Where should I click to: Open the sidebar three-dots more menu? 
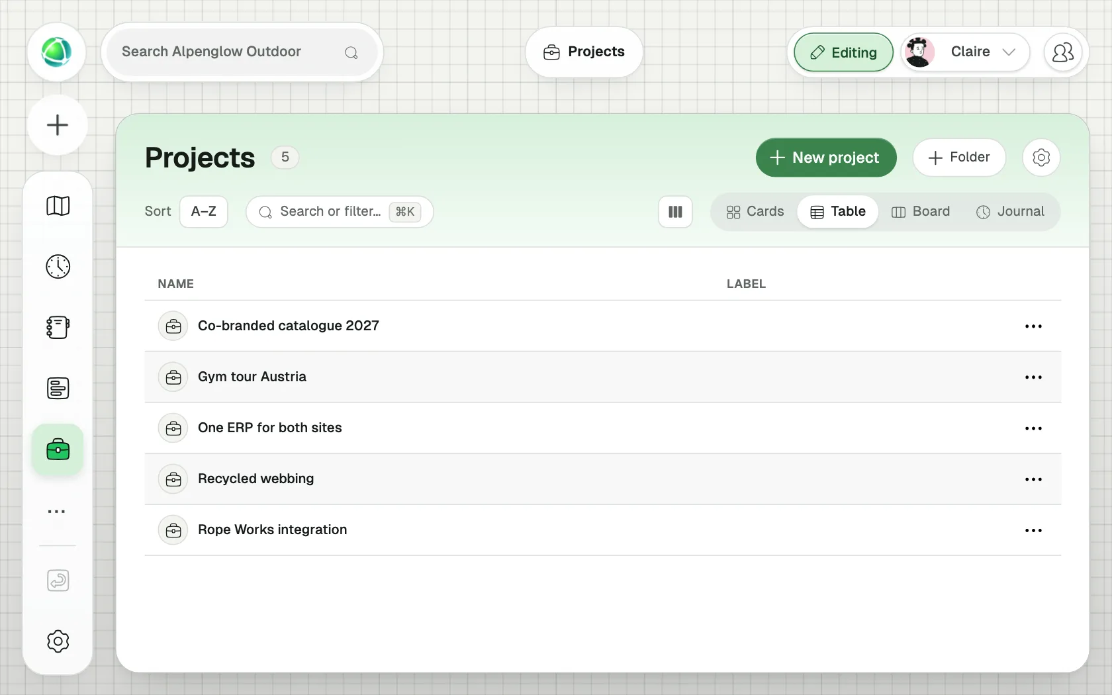click(x=57, y=512)
